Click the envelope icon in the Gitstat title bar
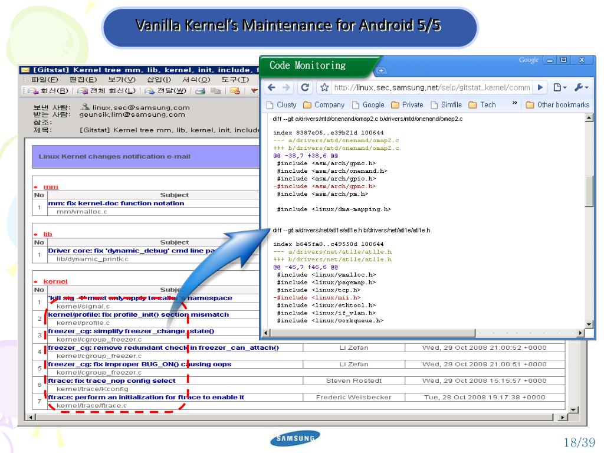604x453 pixels. (25, 70)
